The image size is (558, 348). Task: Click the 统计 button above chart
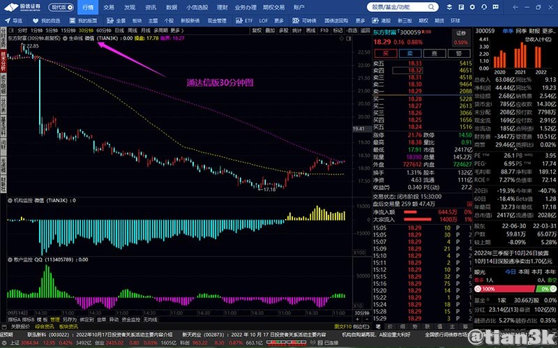[x=297, y=31]
